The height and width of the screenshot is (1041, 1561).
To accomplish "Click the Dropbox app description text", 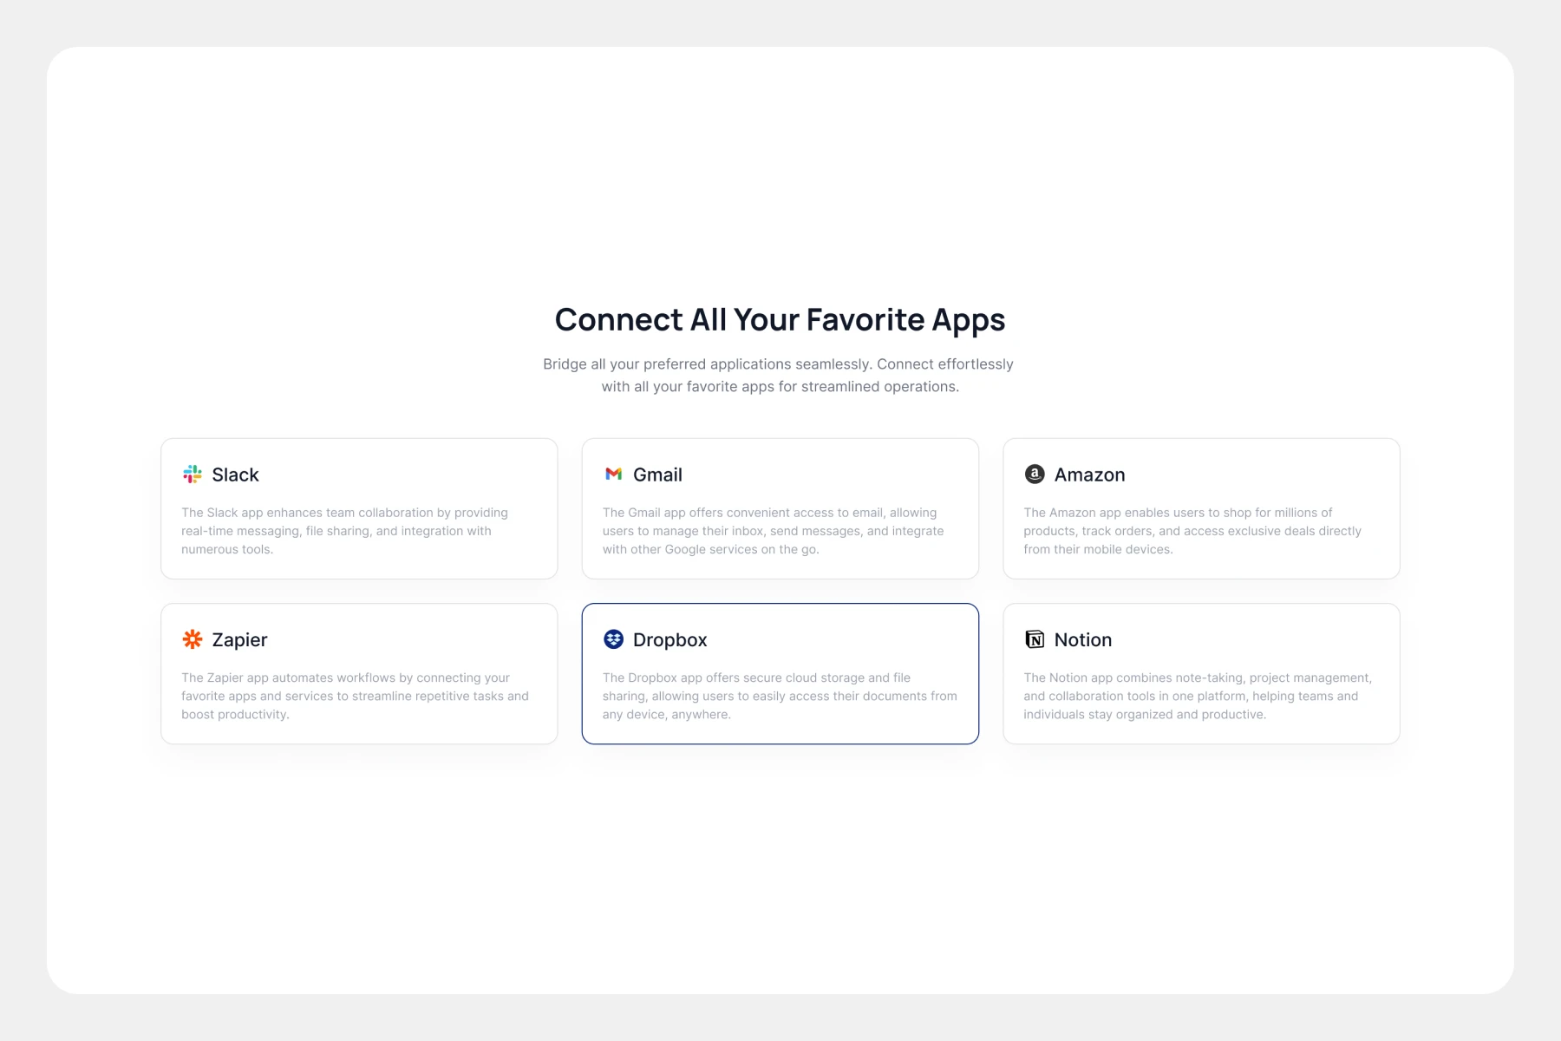I will pyautogui.click(x=780, y=696).
